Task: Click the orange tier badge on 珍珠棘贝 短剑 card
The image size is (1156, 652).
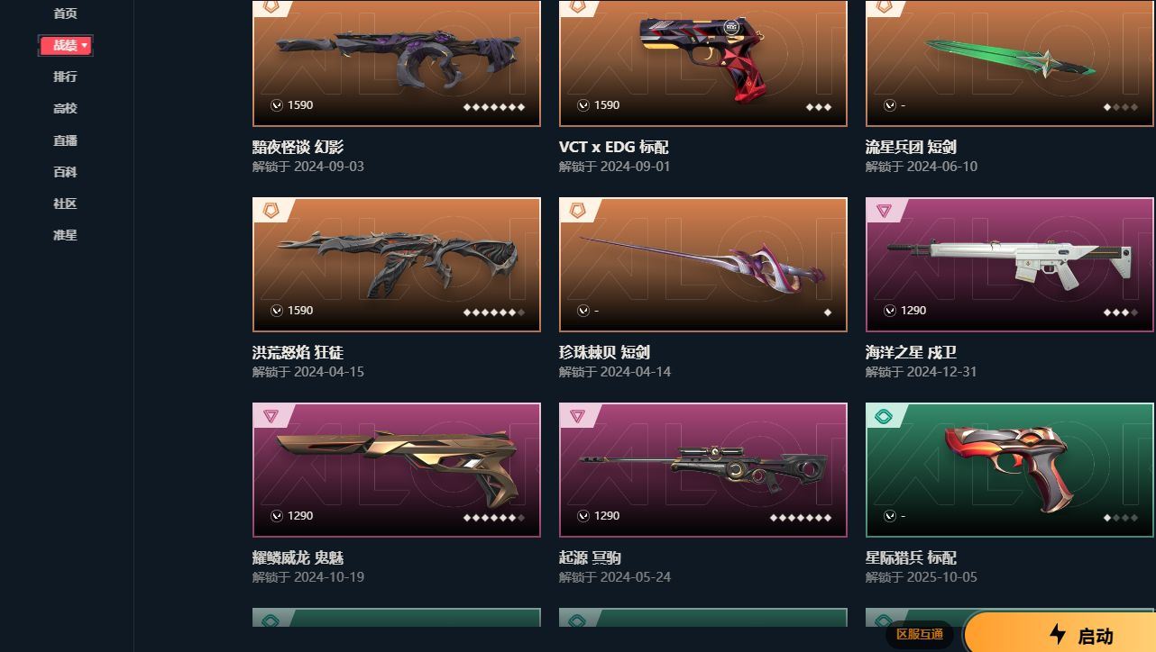Action: tap(577, 211)
